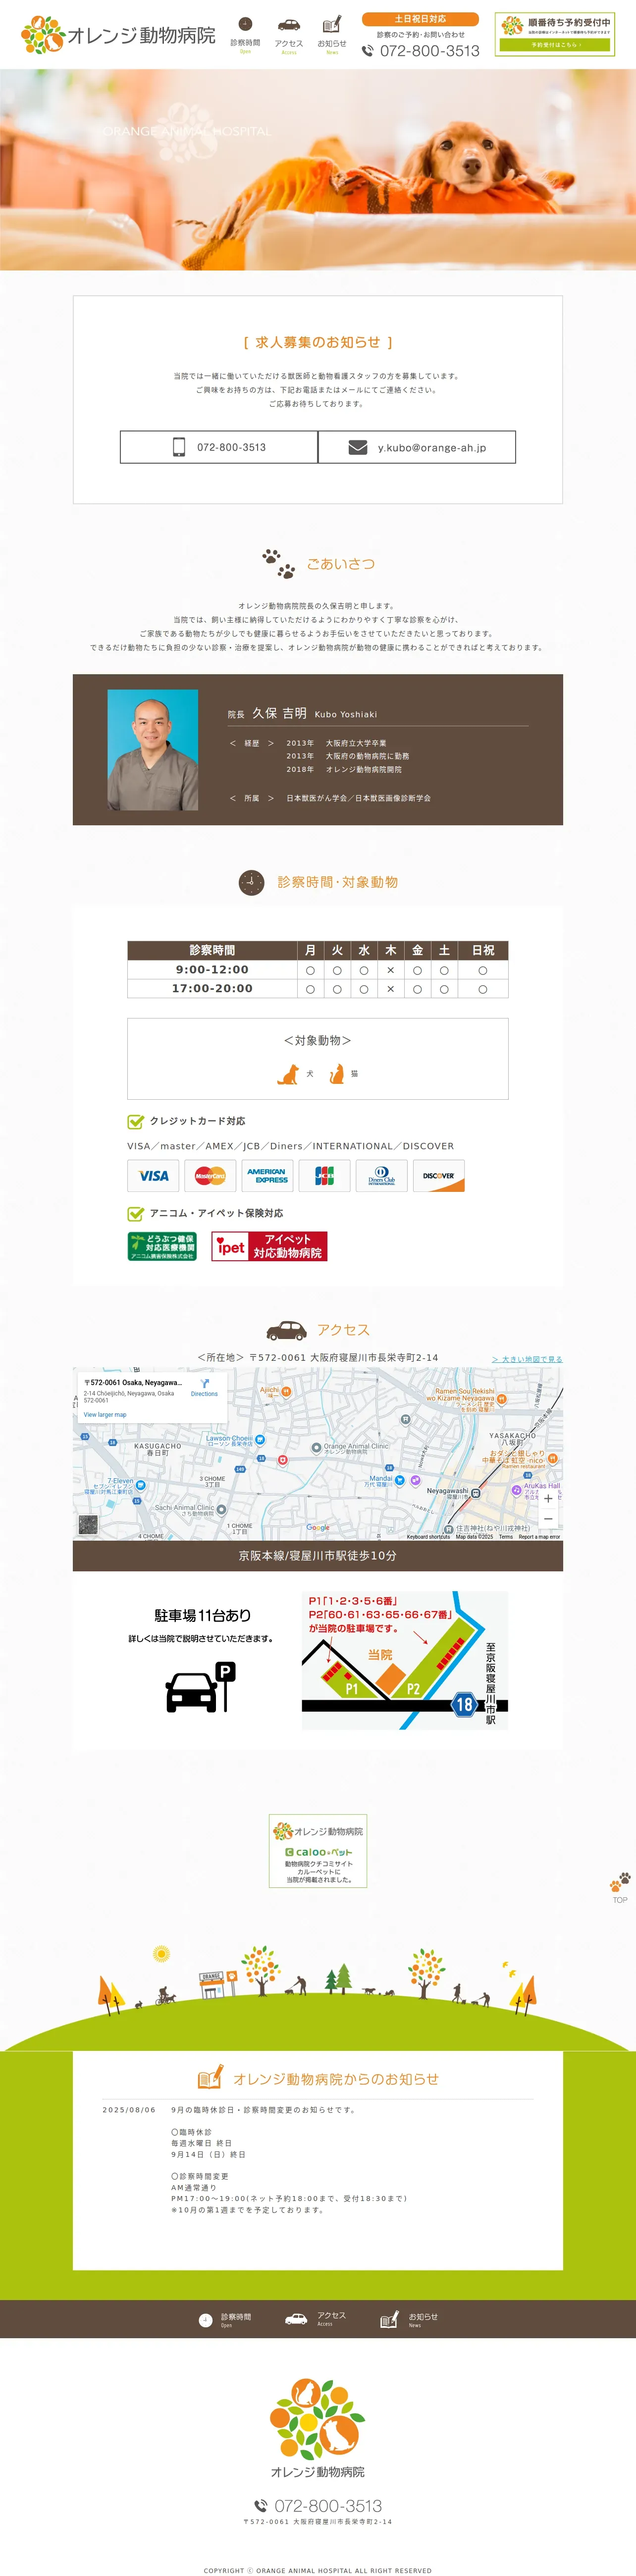This screenshot has height=2576, width=636.
Task: Click notepad icon beside お知らせ heading
Action: click(x=210, y=2078)
